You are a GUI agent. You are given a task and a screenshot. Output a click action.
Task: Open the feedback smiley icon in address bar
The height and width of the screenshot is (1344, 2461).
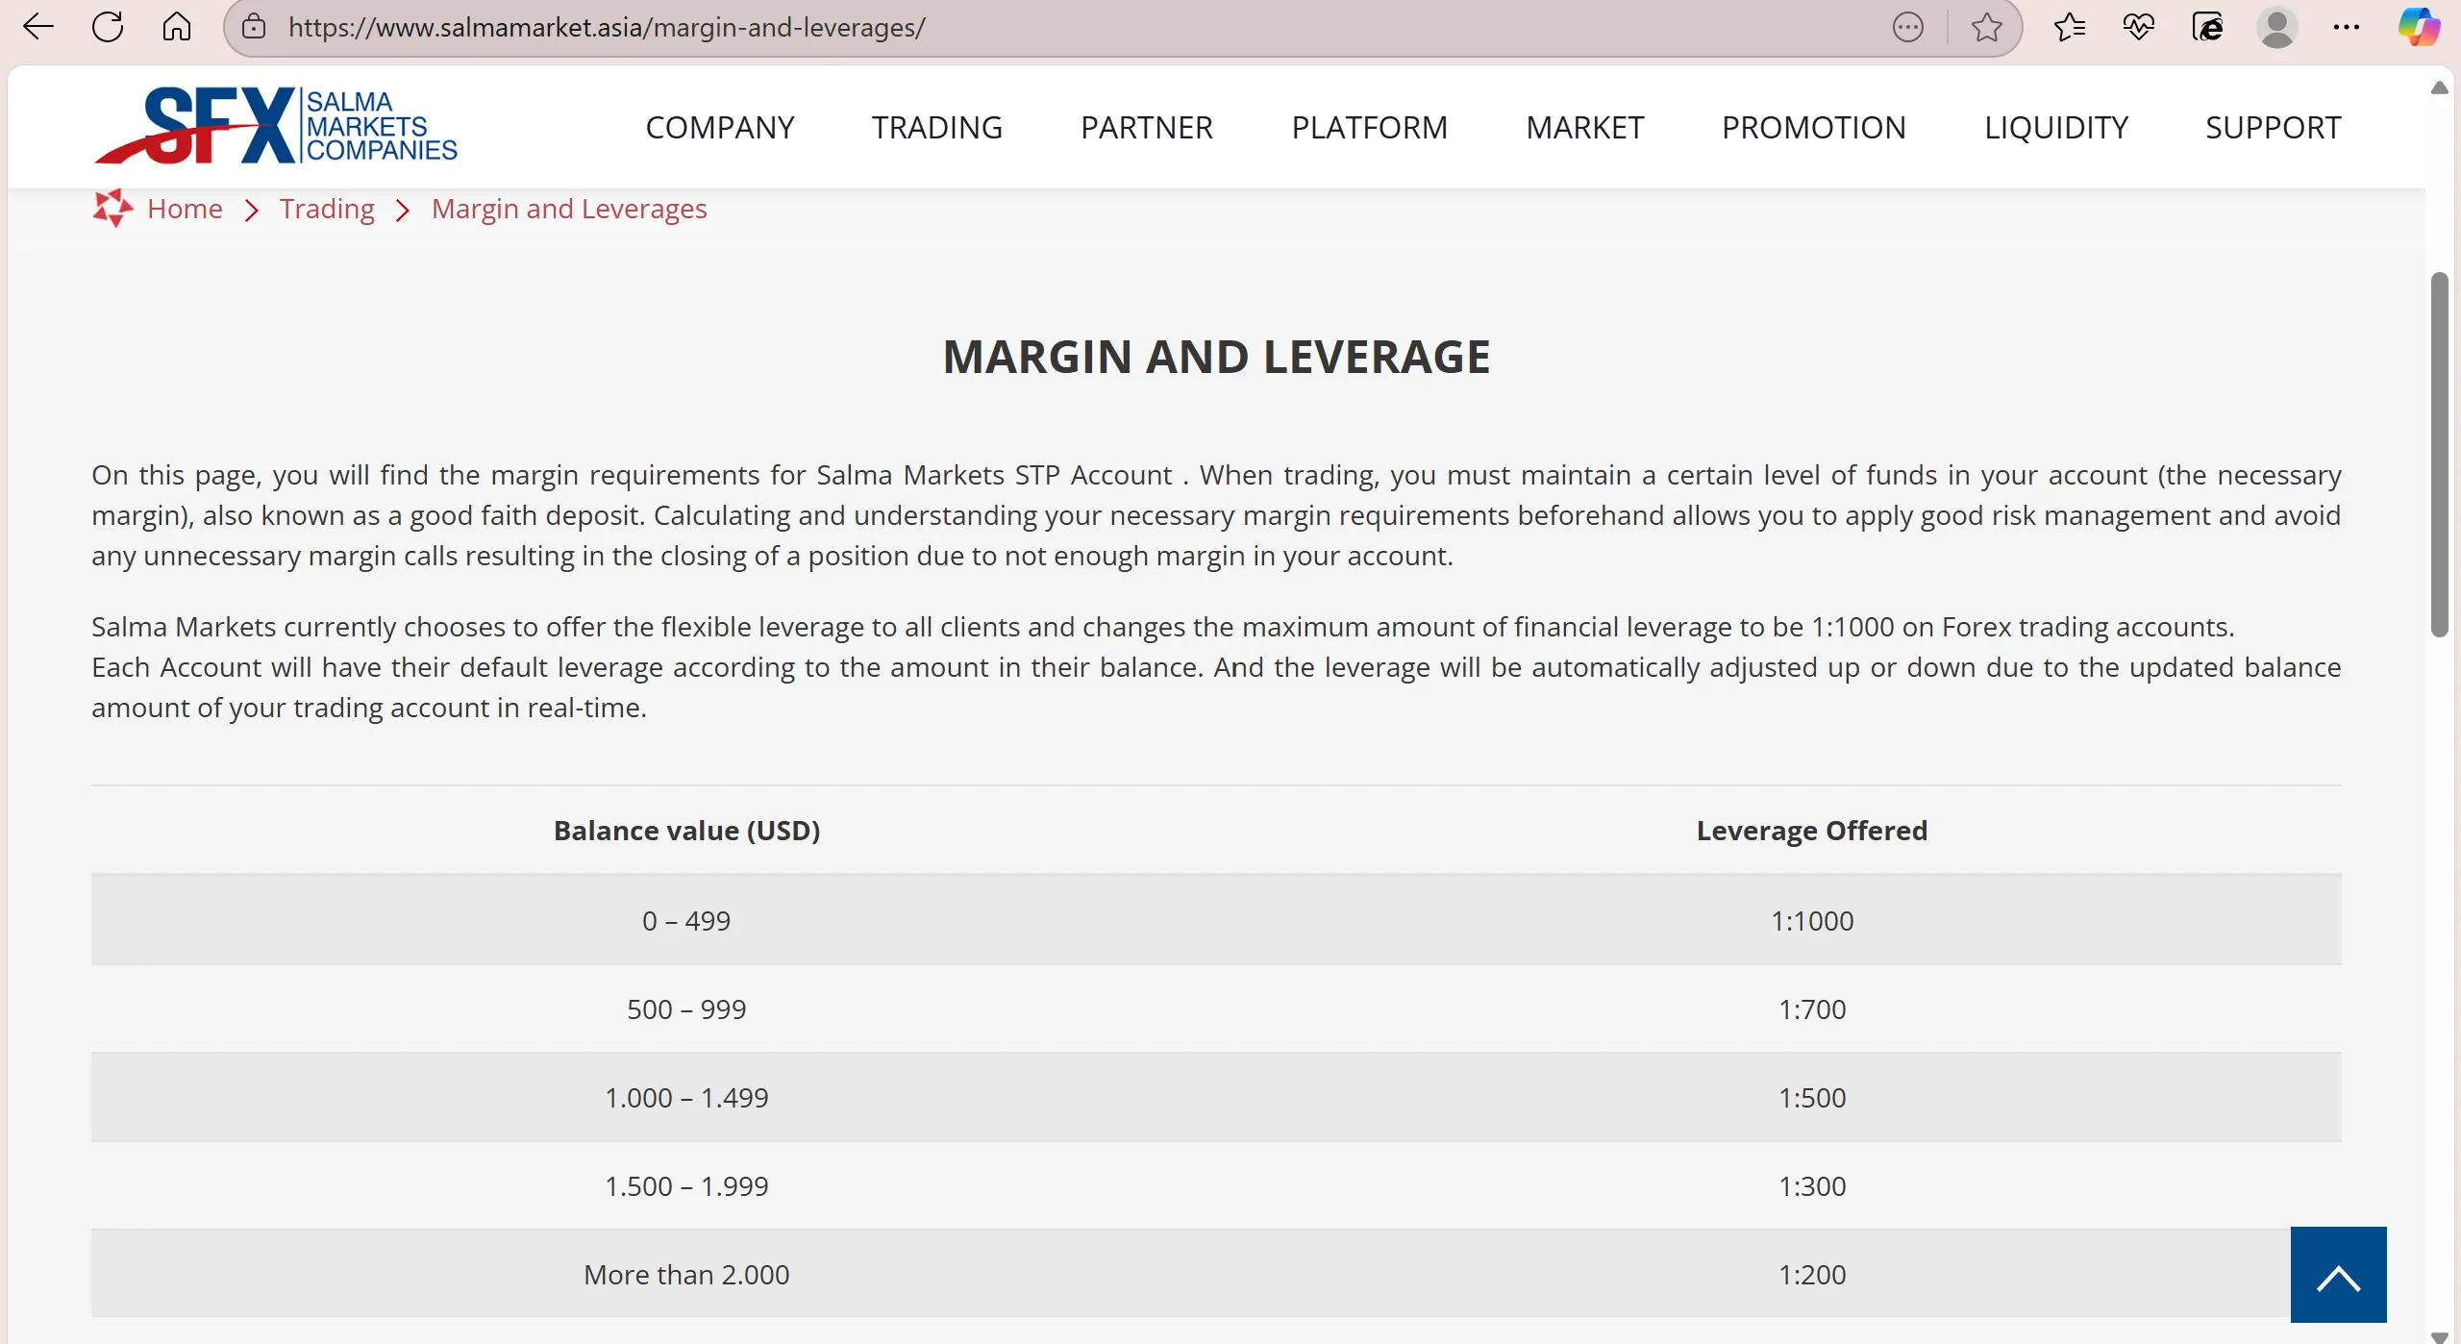[x=1908, y=27]
